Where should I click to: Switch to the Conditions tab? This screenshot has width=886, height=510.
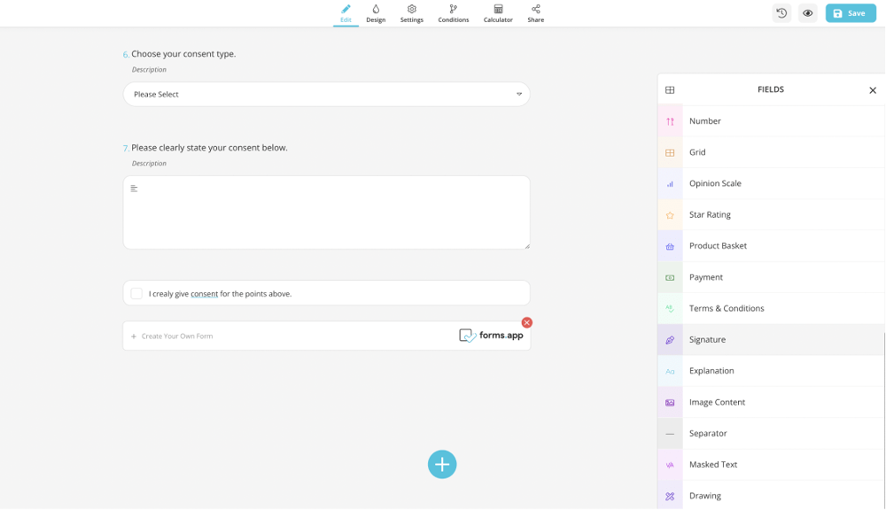pos(453,13)
